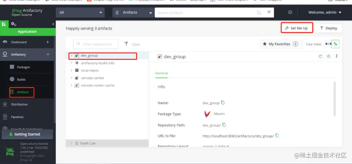The image size is (352, 164).
Task: Expand the local-repos node
Action: [x=71, y=70]
